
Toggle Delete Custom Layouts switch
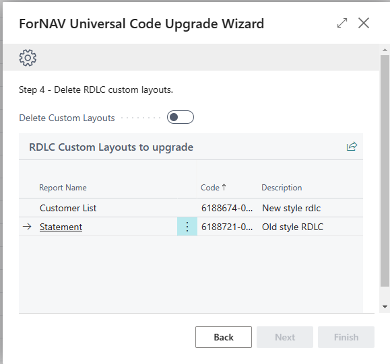pyautogui.click(x=181, y=117)
